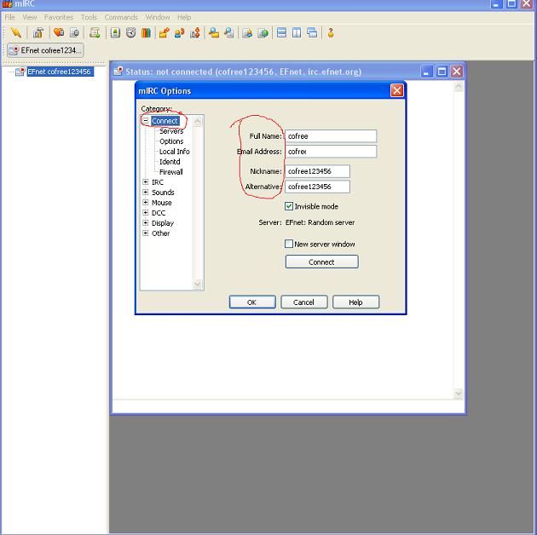Screen dimensions: 537x535
Task: Open the Commands menu
Action: click(121, 17)
